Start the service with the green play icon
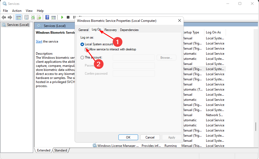The image size is (259, 159). 62,17
